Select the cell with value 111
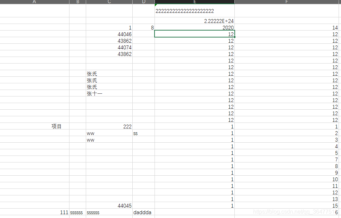 [35, 212]
